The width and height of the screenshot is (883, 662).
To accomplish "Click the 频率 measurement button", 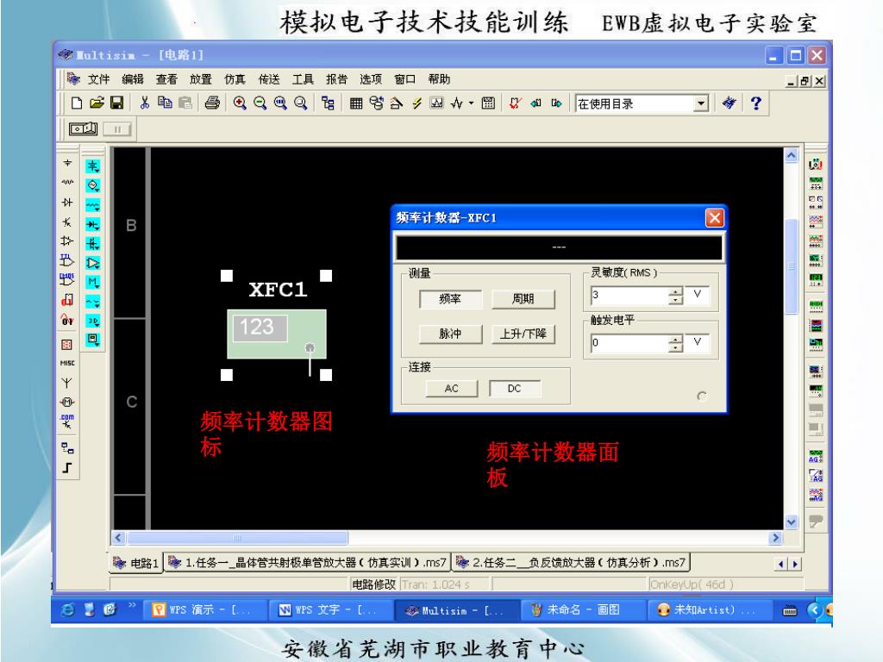I will [450, 299].
